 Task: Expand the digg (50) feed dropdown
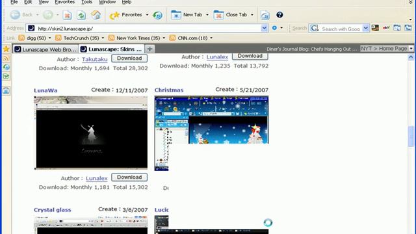[49, 38]
